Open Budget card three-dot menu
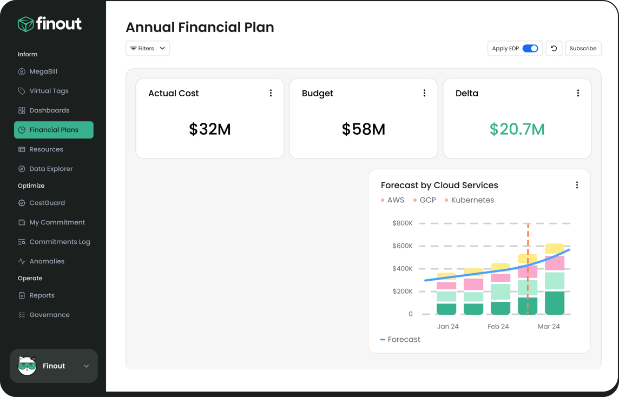The width and height of the screenshot is (619, 397). tap(424, 93)
